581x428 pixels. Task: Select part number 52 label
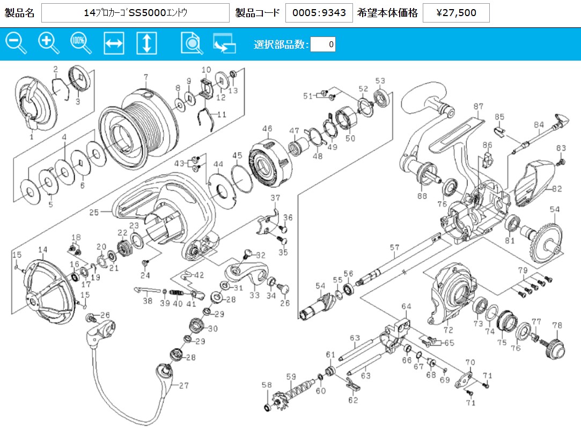(x=363, y=89)
